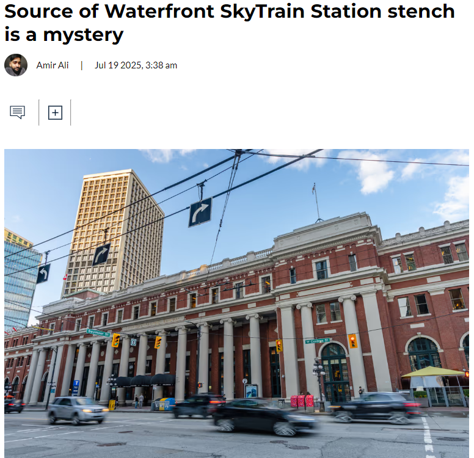Click the flagpole atop the station roof

316,203
